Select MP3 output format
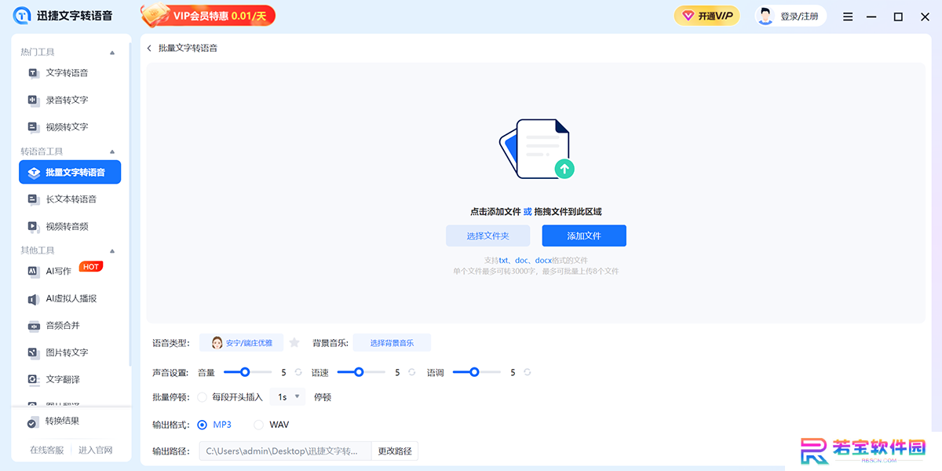 (x=203, y=425)
